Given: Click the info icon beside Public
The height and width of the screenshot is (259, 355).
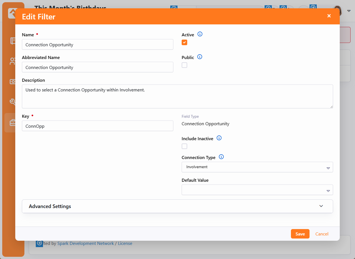Looking at the screenshot, I should pyautogui.click(x=200, y=57).
